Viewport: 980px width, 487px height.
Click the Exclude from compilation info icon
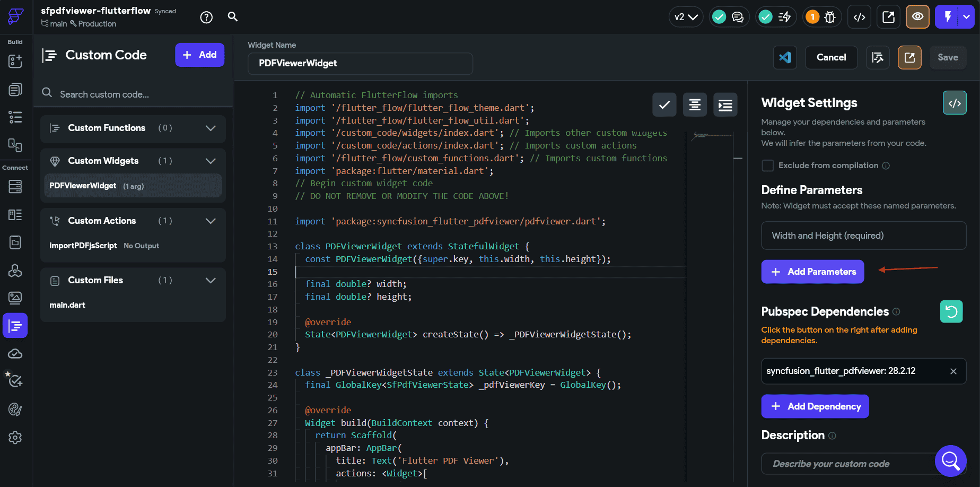coord(886,166)
